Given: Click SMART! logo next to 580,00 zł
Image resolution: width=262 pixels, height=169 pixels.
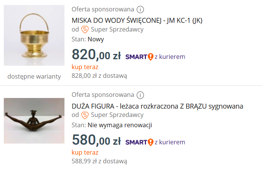Looking at the screenshot, I should (140, 142).
